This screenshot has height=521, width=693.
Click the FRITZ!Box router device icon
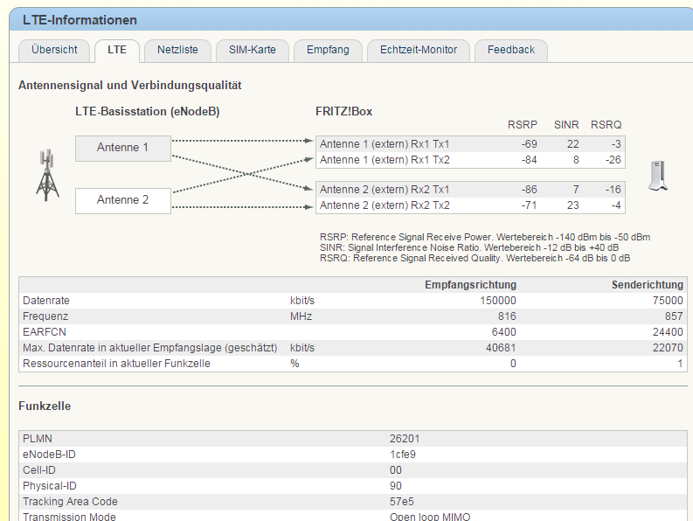[x=658, y=176]
